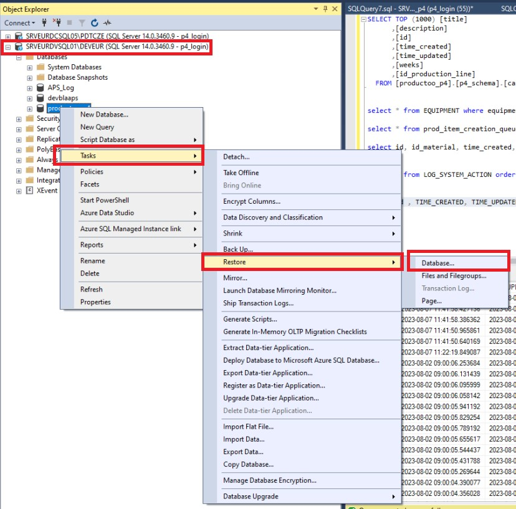Click Back Up... in Tasks submenu
Viewport: 516px width, 509px height.
(238, 249)
